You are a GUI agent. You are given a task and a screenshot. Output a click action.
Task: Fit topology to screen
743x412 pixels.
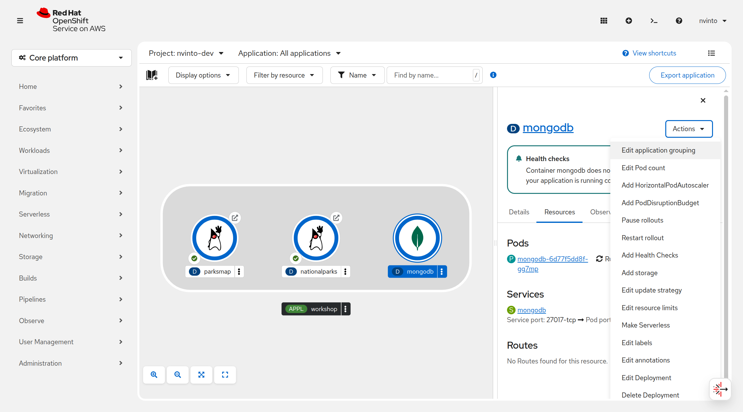point(201,375)
